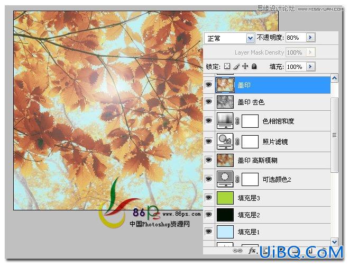Toggle visibility of 可选颜色2 layer
Image resolution: width=349 pixels, height=265 pixels.
(x=208, y=179)
